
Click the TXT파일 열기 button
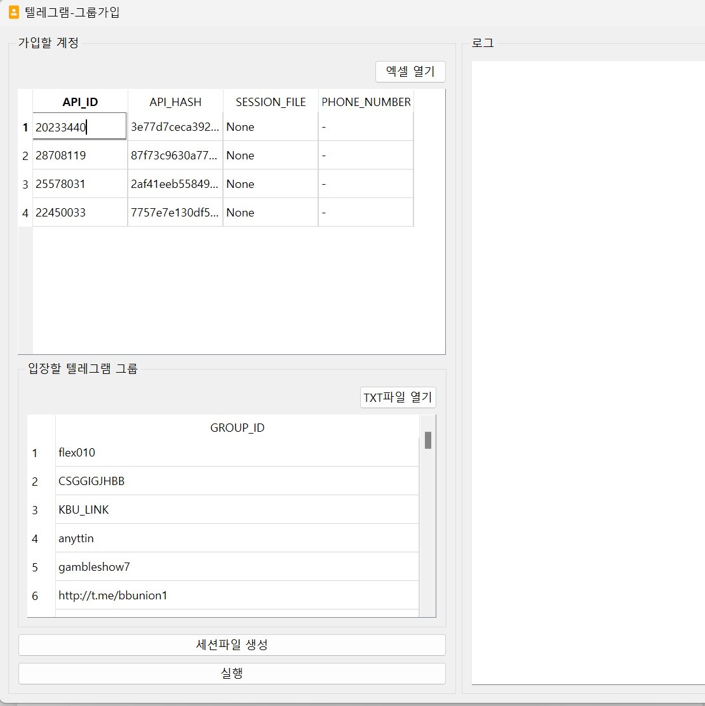point(398,397)
